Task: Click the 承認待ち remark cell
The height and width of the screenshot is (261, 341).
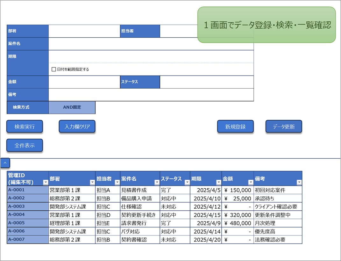Action: [278, 198]
